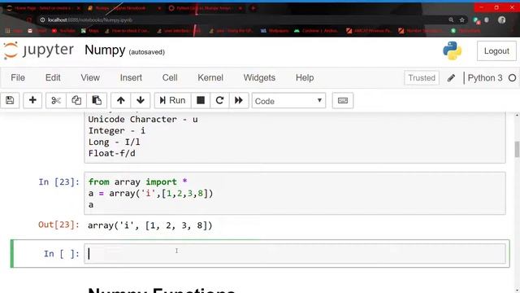Image resolution: width=520 pixels, height=293 pixels.
Task: Restart kernel and rerun all cells icon
Action: pos(239,100)
